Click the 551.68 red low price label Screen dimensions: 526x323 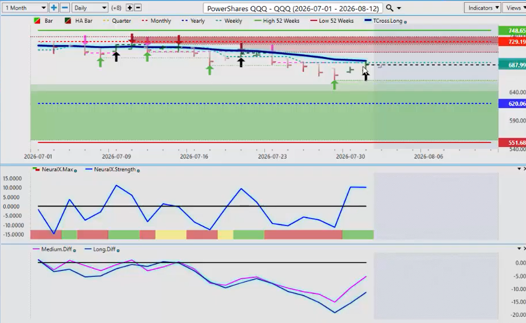tap(512, 143)
